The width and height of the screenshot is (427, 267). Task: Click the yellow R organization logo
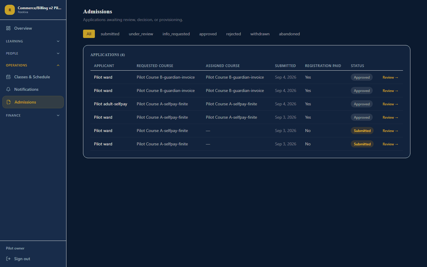click(x=10, y=10)
